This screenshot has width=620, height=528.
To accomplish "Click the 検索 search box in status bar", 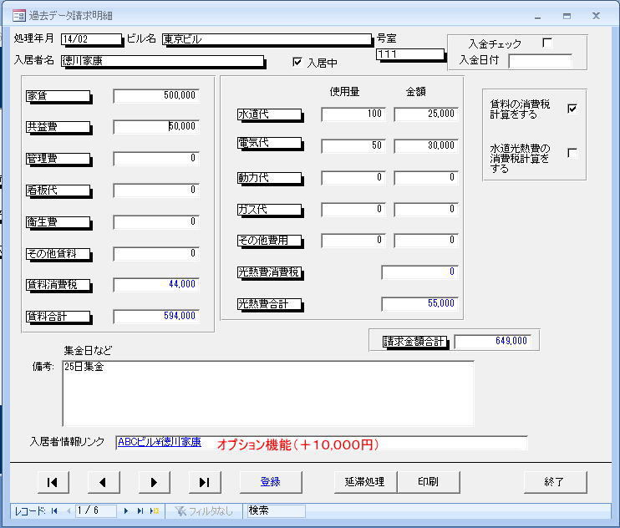I will tap(276, 511).
